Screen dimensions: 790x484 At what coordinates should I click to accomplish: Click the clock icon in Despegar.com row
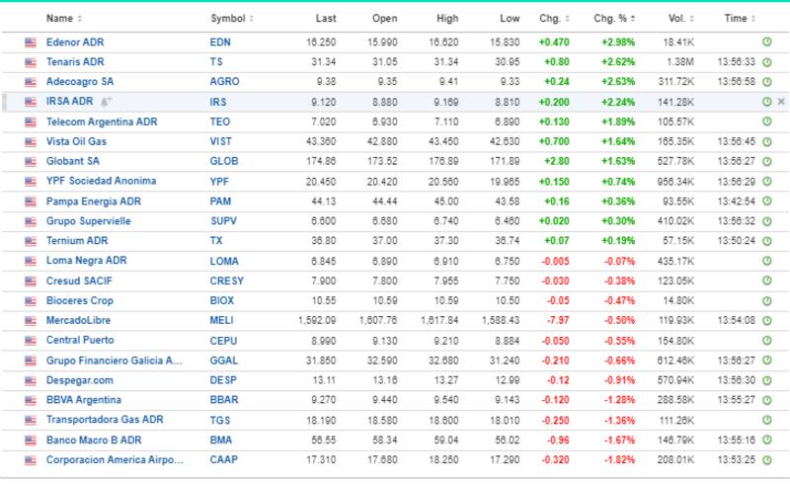point(767,379)
